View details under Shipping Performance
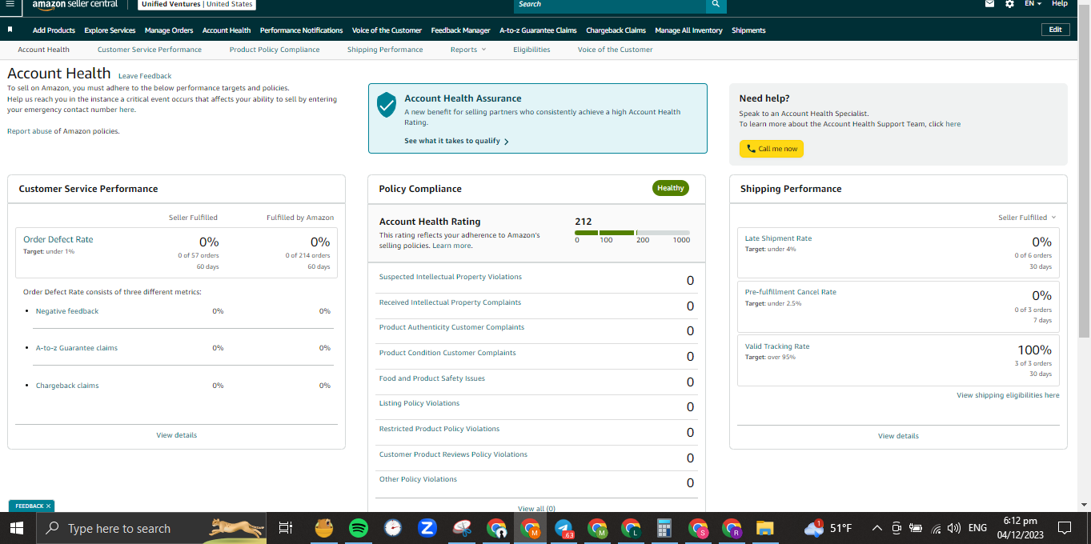This screenshot has width=1091, height=544. [898, 436]
